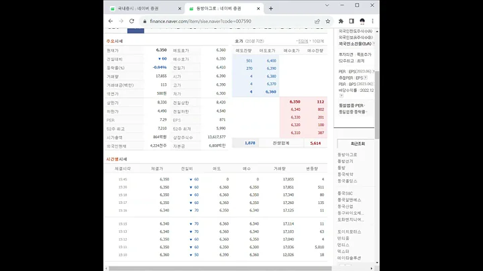This screenshot has width=483, height=271.
Task: Open 도화엔지니어 in recent list
Action: (x=351, y=219)
